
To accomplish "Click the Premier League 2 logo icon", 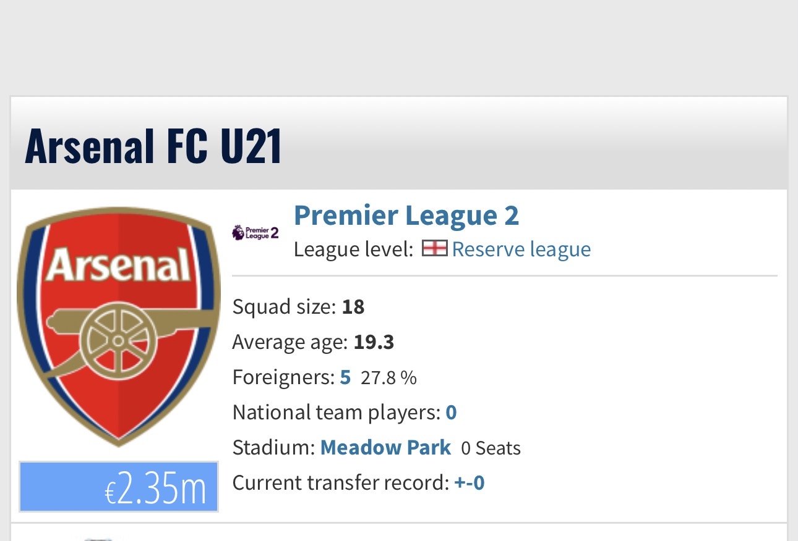I will click(x=255, y=233).
